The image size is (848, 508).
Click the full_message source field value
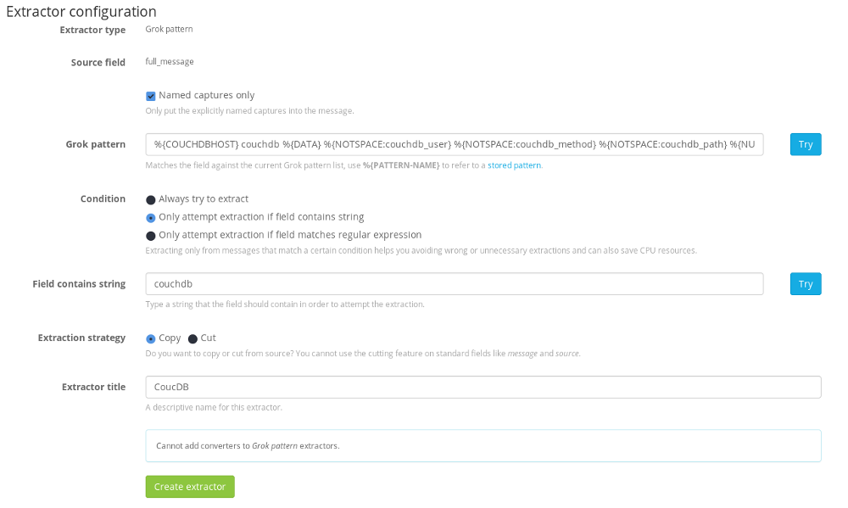tap(170, 62)
